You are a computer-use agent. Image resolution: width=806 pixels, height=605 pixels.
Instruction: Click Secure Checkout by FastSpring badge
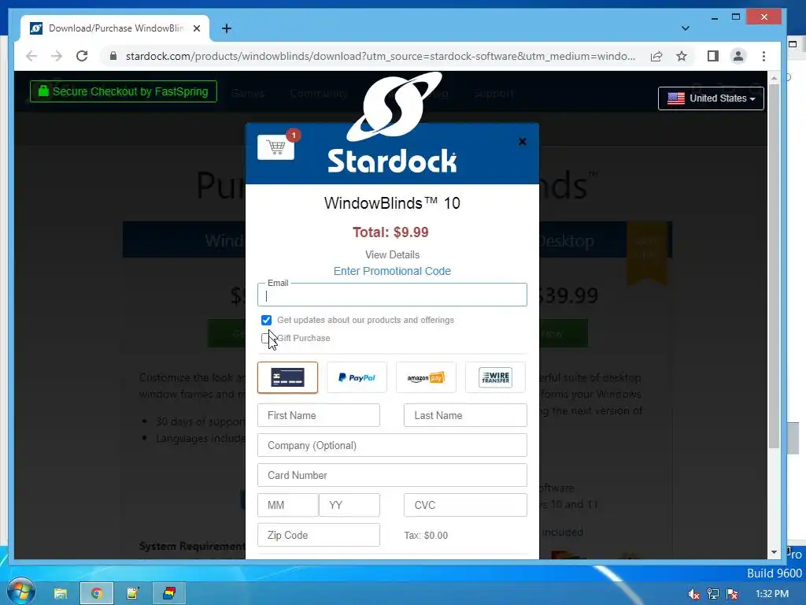[x=124, y=91]
